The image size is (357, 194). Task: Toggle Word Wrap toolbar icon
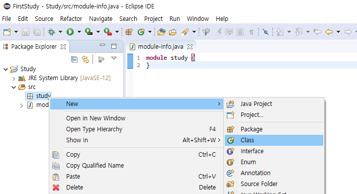229,32
